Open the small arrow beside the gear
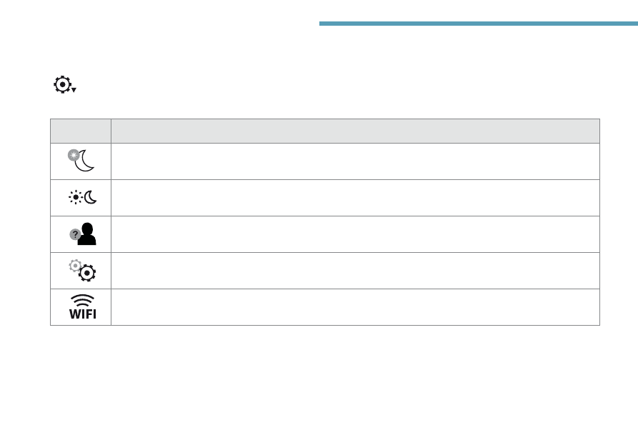 (x=74, y=90)
